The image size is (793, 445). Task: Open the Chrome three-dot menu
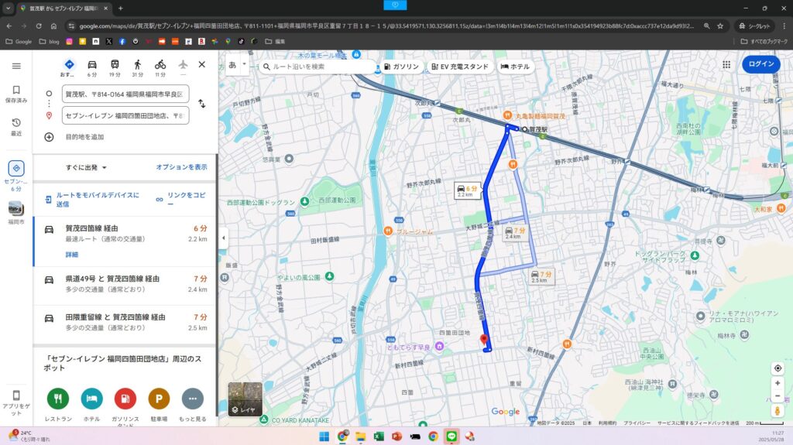click(x=784, y=26)
